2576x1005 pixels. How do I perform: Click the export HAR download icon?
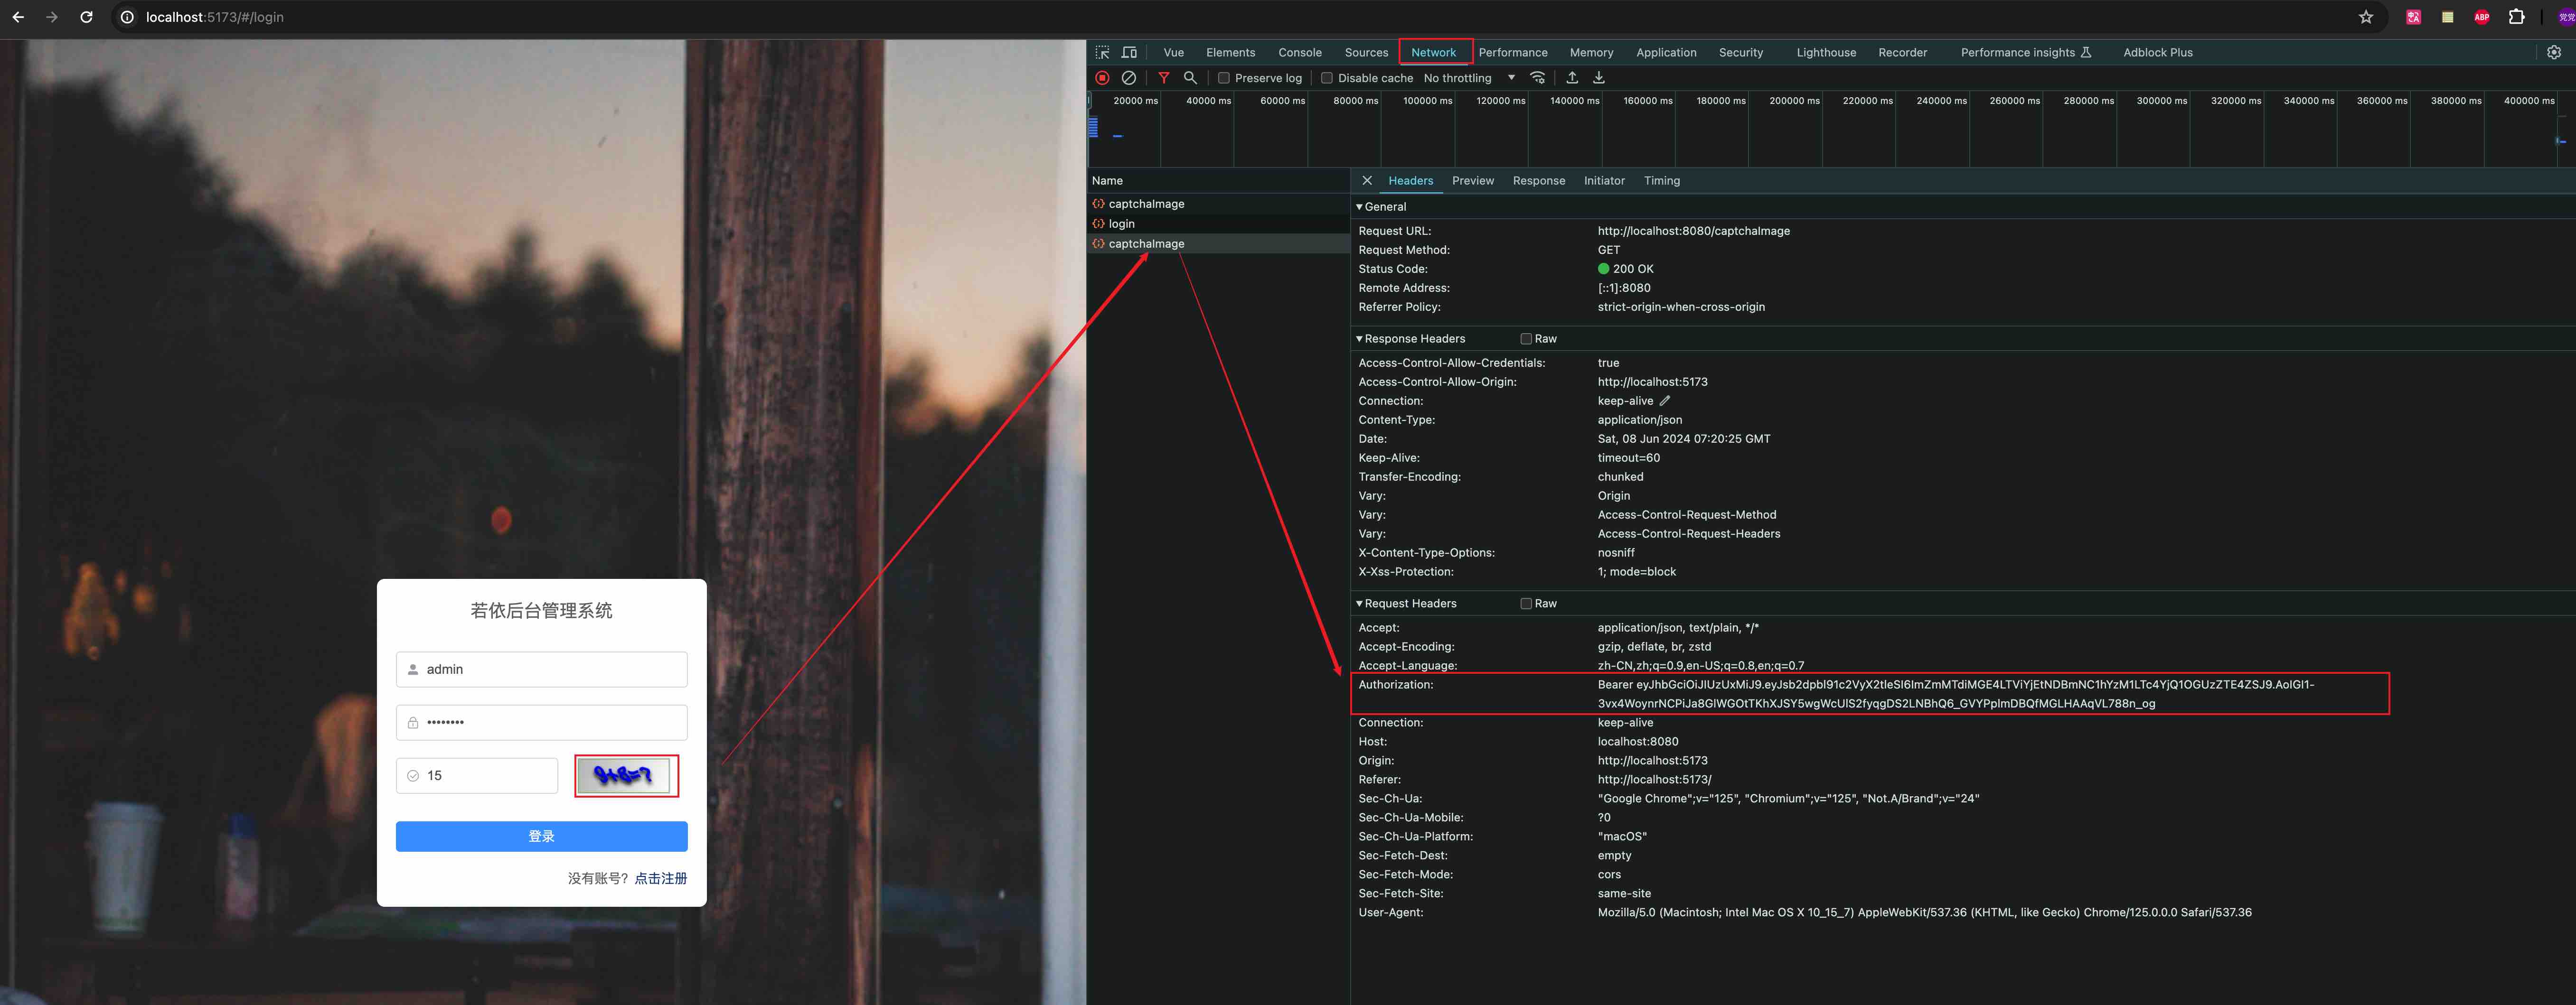pos(1599,78)
